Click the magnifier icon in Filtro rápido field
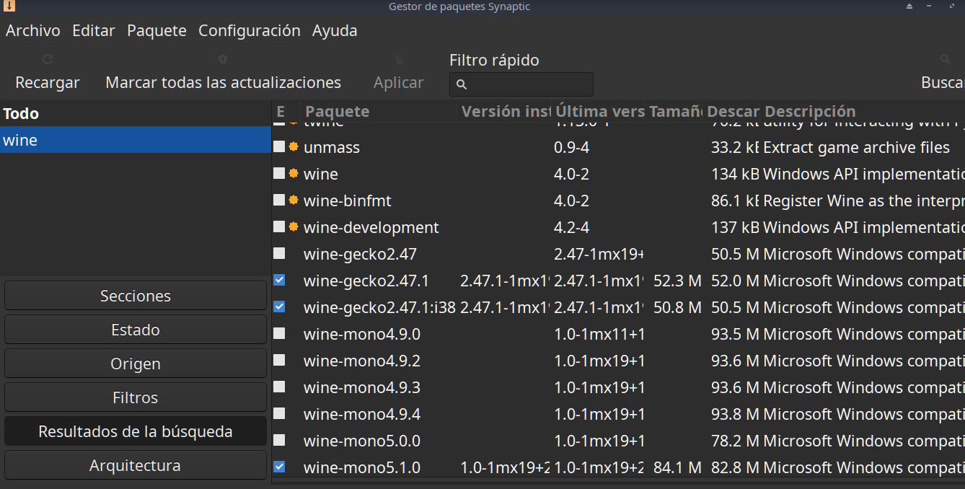This screenshot has height=489, width=965. coord(462,84)
